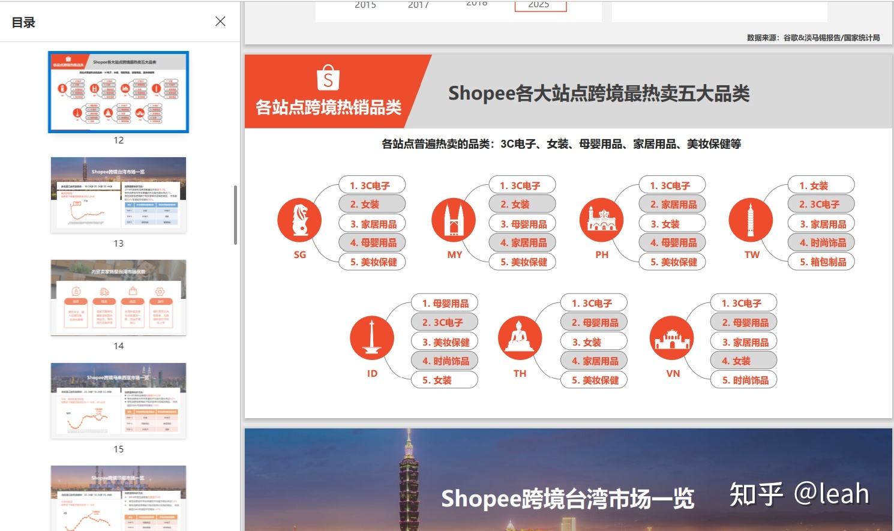Open page 12 thumbnail
The width and height of the screenshot is (894, 531).
pyautogui.click(x=118, y=92)
